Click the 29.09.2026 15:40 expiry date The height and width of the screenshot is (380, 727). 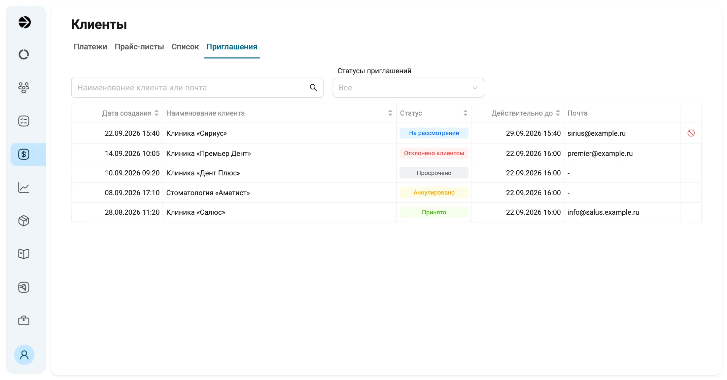tap(533, 133)
